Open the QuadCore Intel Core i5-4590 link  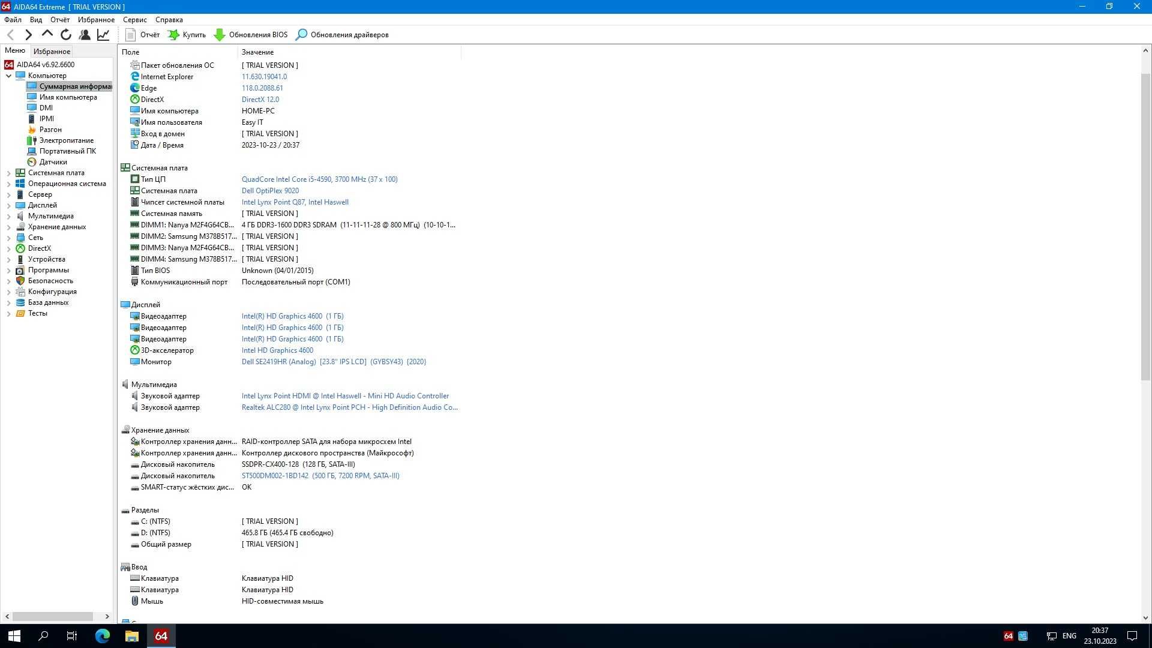point(319,179)
